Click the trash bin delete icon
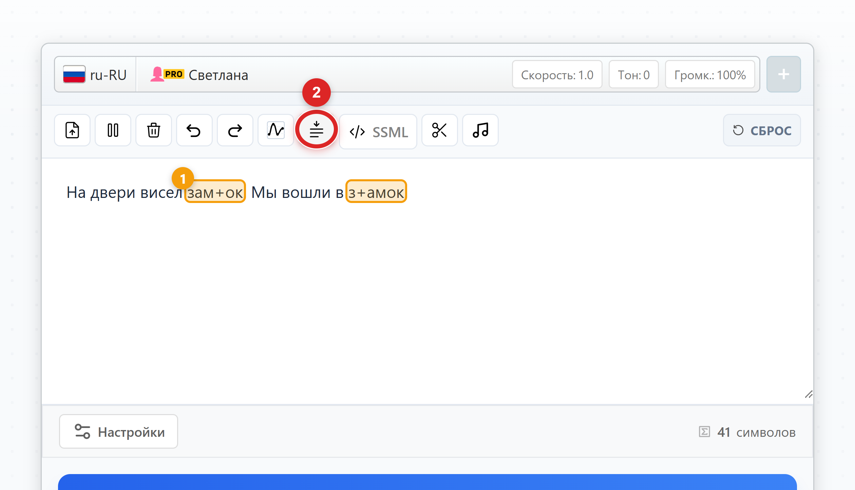 (x=154, y=130)
